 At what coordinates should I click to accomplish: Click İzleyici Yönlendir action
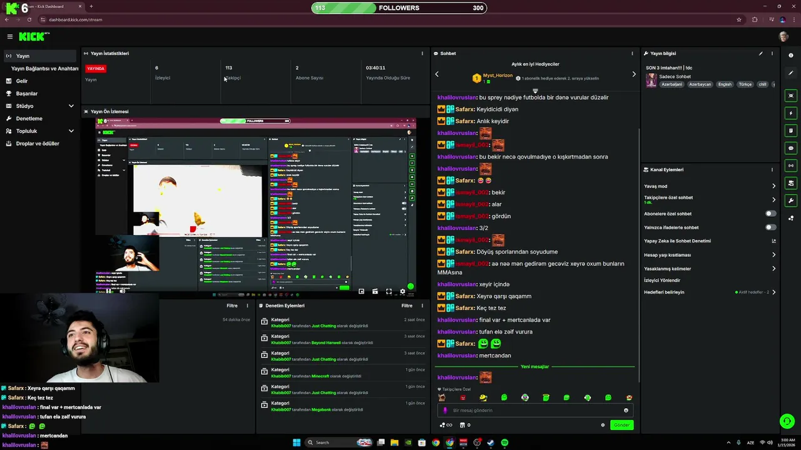coord(662,281)
